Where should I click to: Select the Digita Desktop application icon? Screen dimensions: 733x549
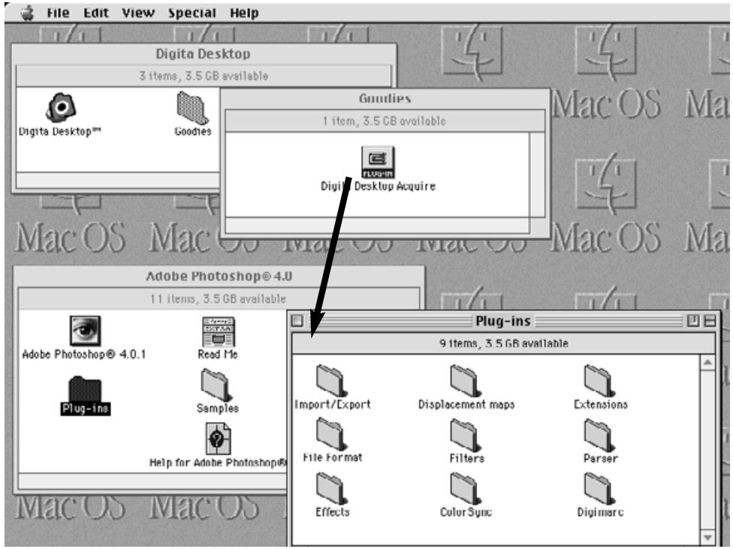coord(61,107)
